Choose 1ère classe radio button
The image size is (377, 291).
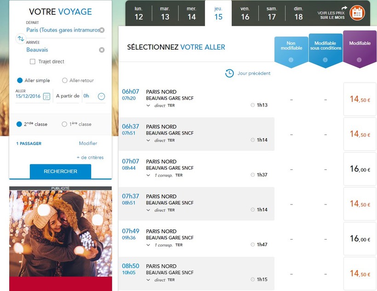point(64,124)
